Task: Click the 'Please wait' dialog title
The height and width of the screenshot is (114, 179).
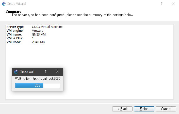Action: [27, 72]
